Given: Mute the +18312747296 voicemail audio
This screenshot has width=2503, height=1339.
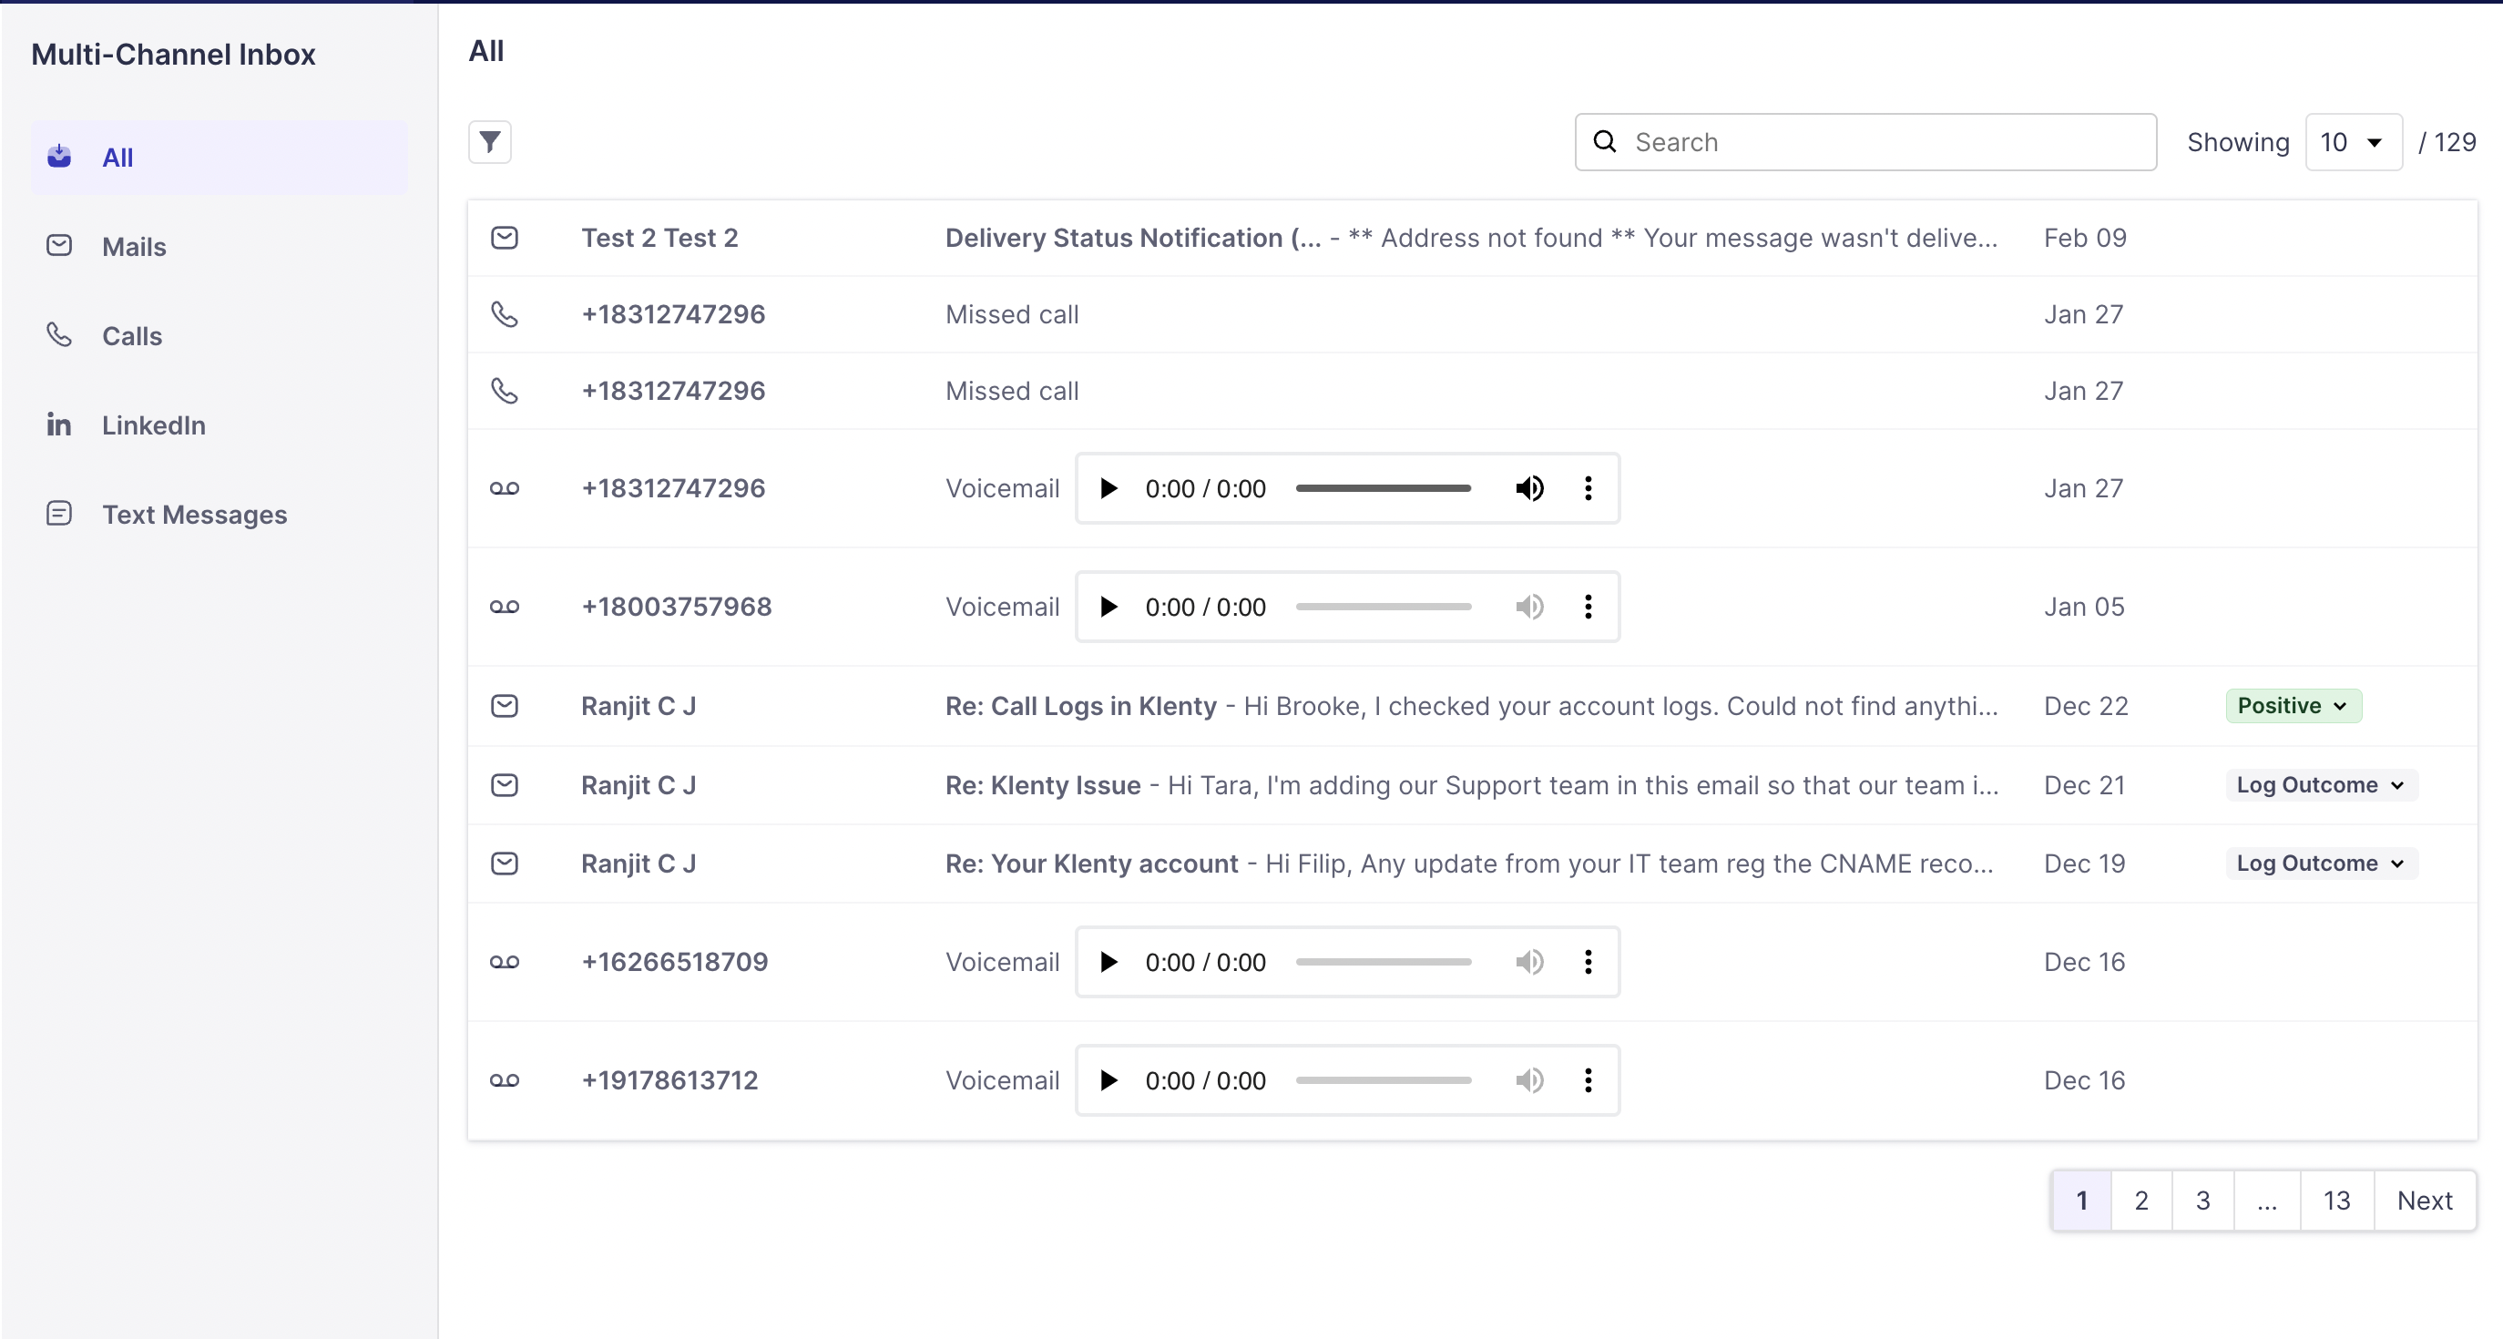Looking at the screenshot, I should click(1529, 488).
